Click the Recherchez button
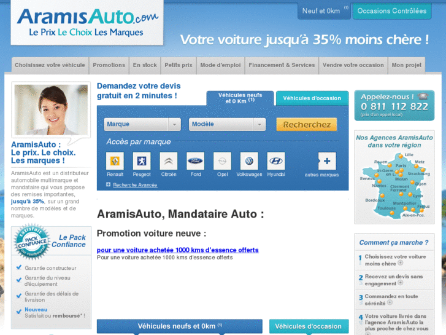The image size is (446, 335). point(307,125)
